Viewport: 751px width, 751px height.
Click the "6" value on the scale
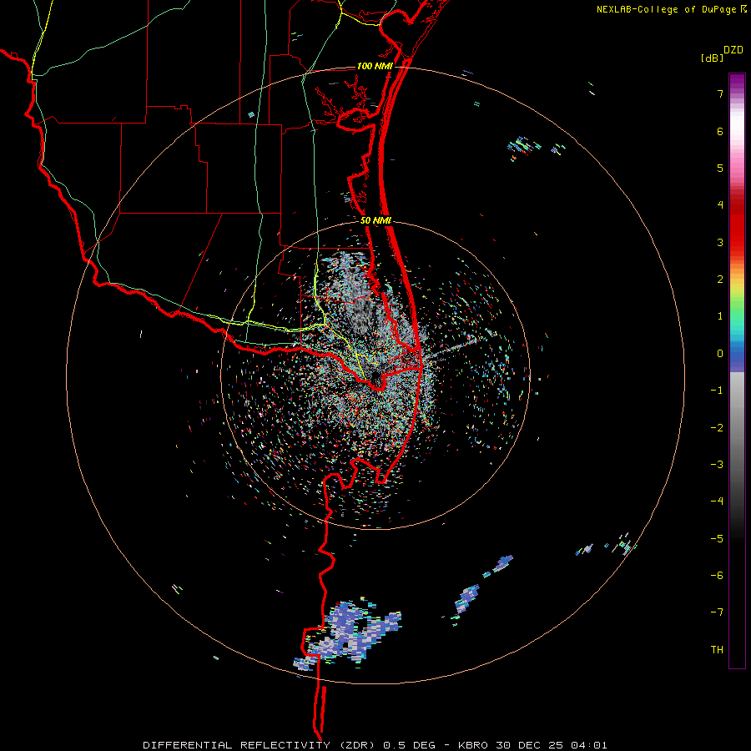click(720, 131)
